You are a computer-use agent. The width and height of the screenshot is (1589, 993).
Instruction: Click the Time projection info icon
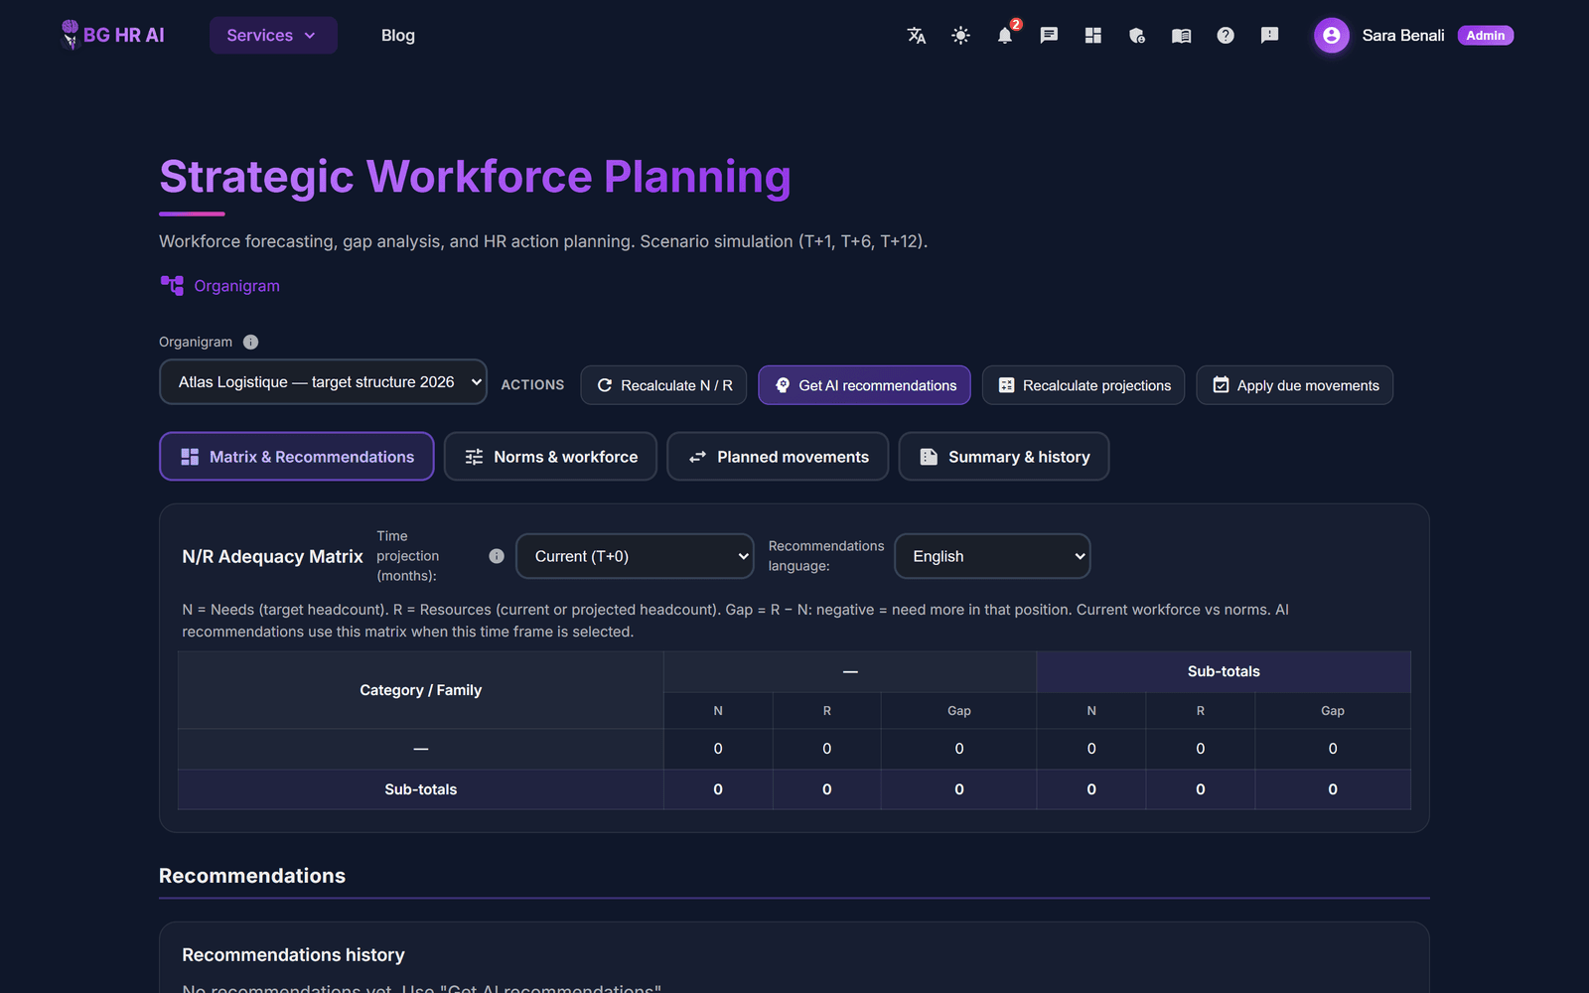pyautogui.click(x=497, y=556)
